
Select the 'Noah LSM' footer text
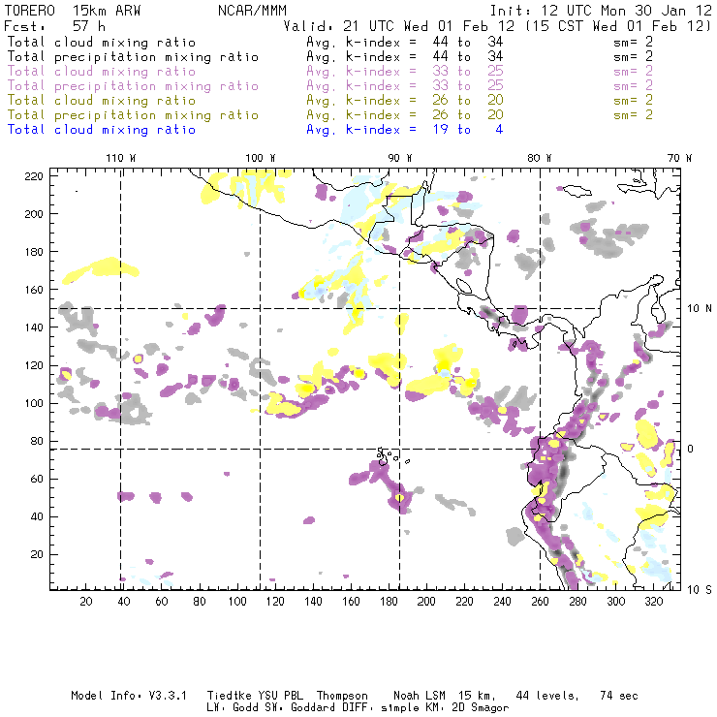[420, 696]
